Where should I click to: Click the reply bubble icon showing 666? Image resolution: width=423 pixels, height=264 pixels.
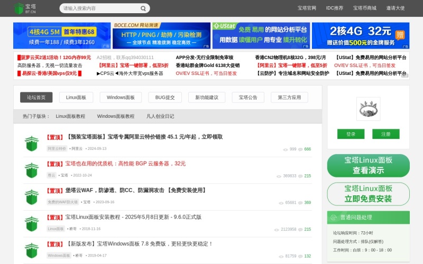tap(300, 149)
